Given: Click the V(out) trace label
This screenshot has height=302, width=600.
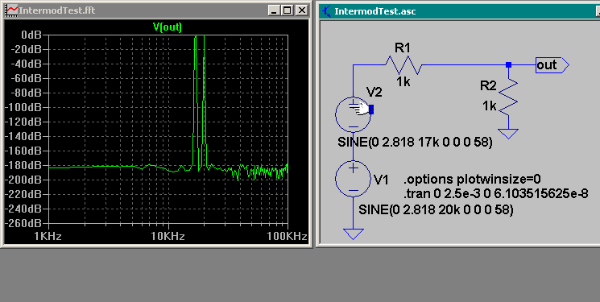Looking at the screenshot, I should (168, 27).
